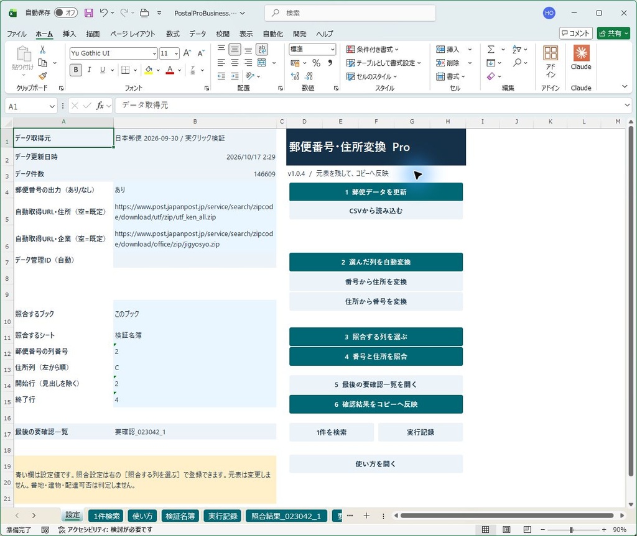The width and height of the screenshot is (637, 536).
Task: Click the 郵便データを更新 button
Action: (376, 192)
